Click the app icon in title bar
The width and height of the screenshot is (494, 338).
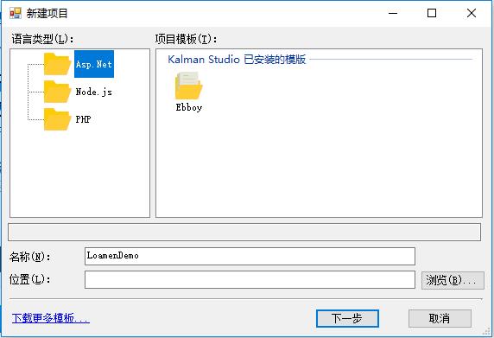(x=16, y=13)
